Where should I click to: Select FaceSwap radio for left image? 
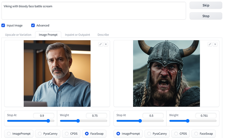click(x=87, y=134)
